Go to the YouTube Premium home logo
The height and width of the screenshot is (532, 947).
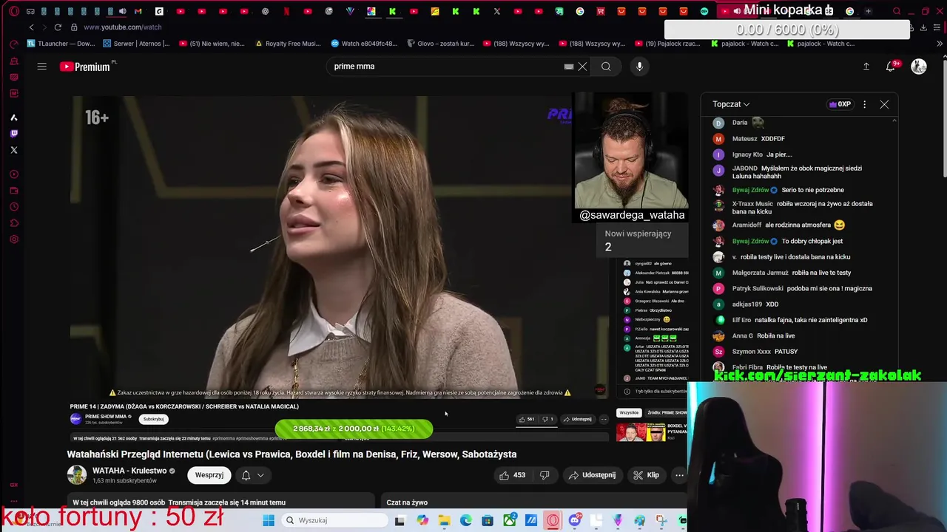coord(85,66)
